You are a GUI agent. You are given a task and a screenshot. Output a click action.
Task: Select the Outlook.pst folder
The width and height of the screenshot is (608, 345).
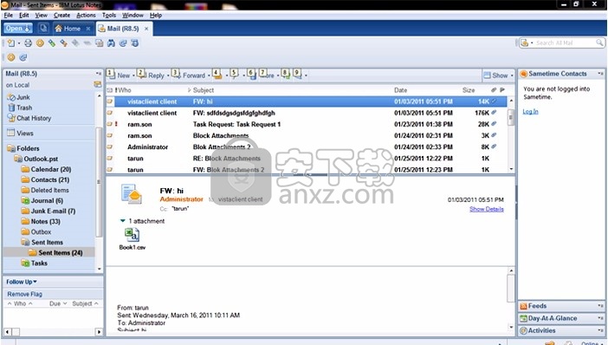click(x=41, y=159)
